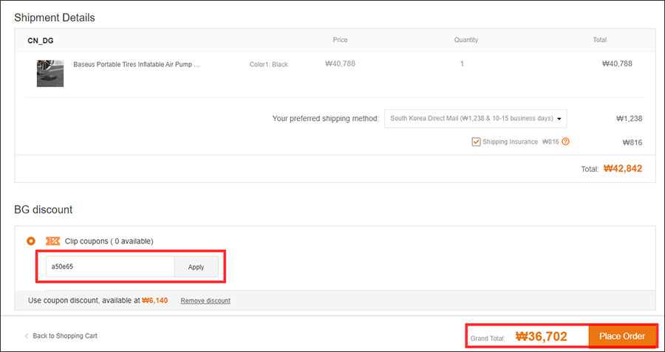Uncheck the Shipping Insurance checkbox
This screenshot has height=352, width=665.
point(476,142)
